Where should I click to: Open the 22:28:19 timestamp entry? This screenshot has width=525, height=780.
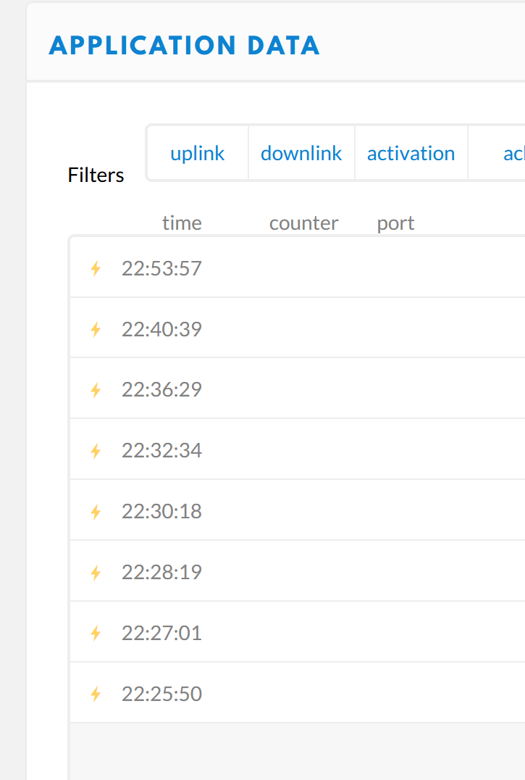162,573
